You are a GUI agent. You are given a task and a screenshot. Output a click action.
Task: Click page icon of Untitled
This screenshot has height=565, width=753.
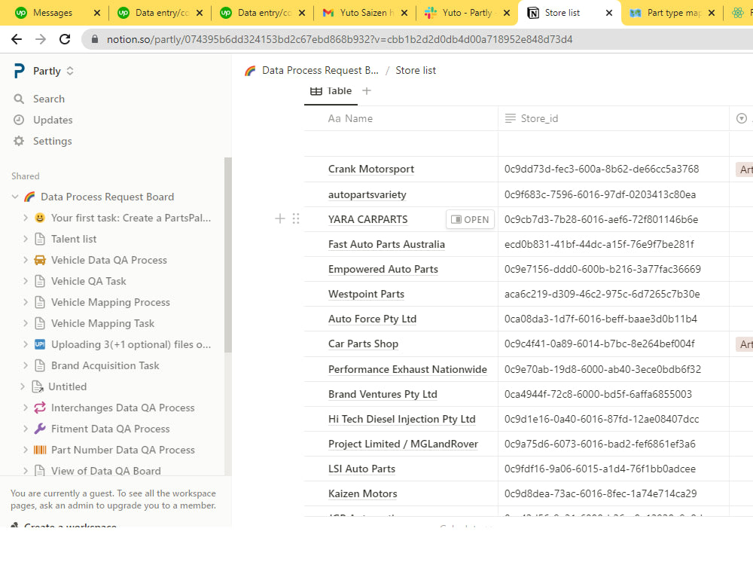38,386
